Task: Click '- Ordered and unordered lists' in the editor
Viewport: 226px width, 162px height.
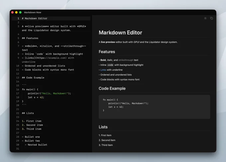Action: tap(44, 66)
